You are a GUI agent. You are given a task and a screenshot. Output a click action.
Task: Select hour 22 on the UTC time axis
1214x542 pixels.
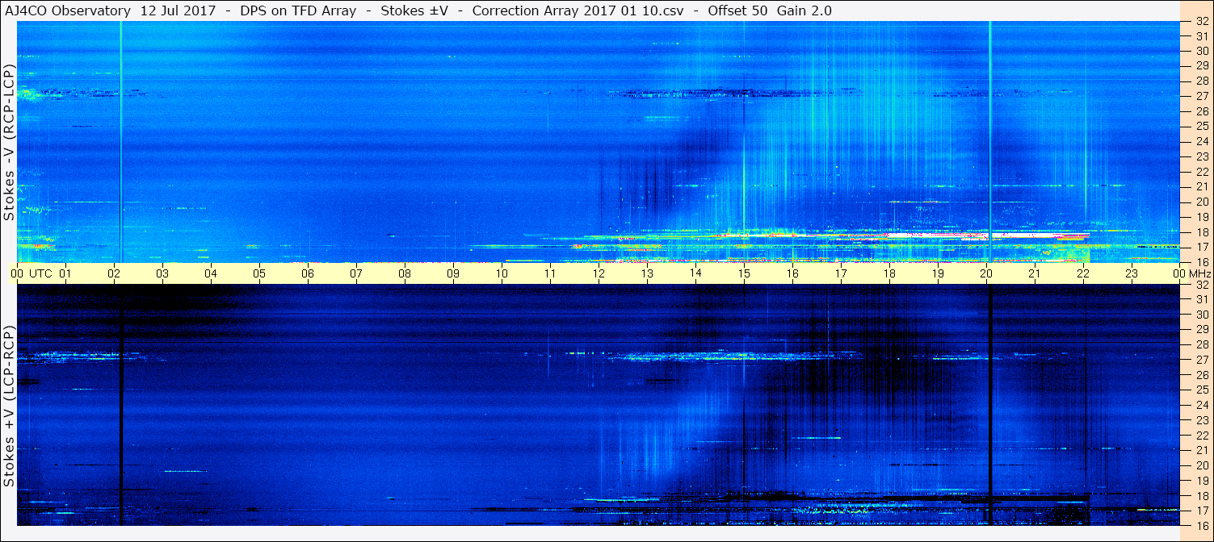1083,273
